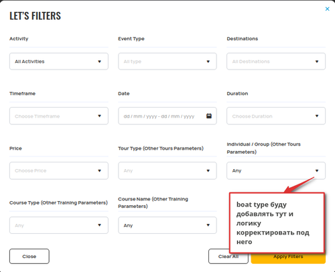Open the All Activities dropdown
This screenshot has width=335, height=272.
pyautogui.click(x=59, y=61)
